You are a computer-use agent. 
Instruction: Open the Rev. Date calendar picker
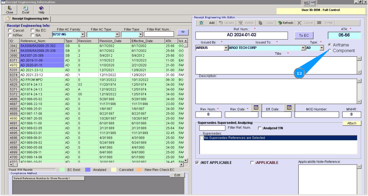256,108
